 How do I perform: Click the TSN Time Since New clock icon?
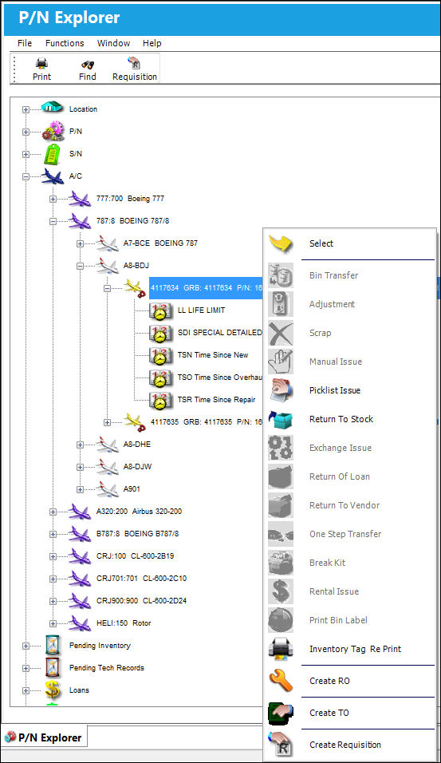(160, 355)
